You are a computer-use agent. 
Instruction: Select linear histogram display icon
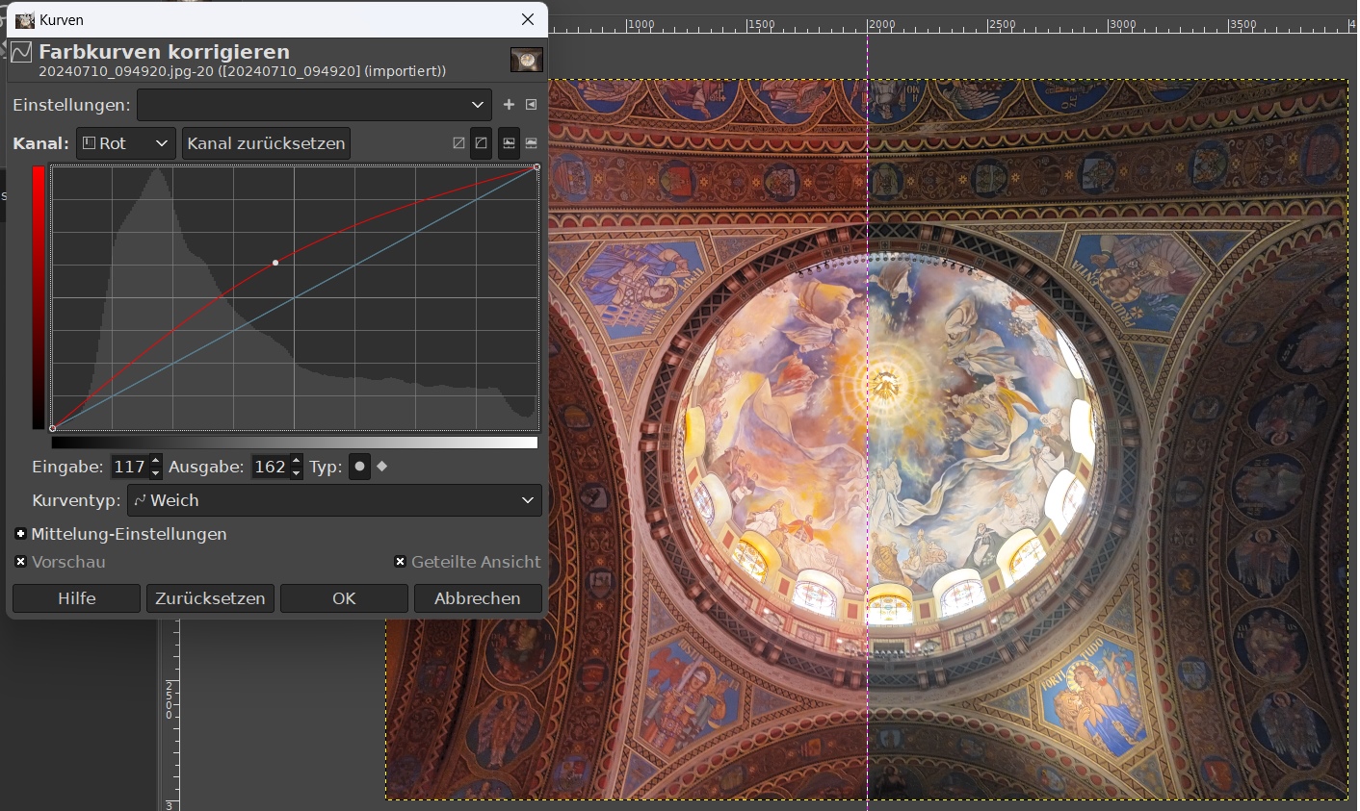tap(509, 143)
